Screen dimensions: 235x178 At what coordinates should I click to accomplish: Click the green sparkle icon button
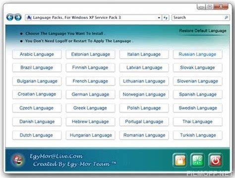tap(197, 160)
